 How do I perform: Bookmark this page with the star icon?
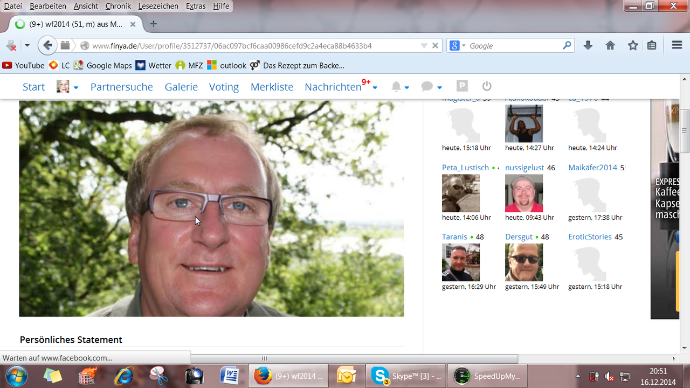(633, 46)
